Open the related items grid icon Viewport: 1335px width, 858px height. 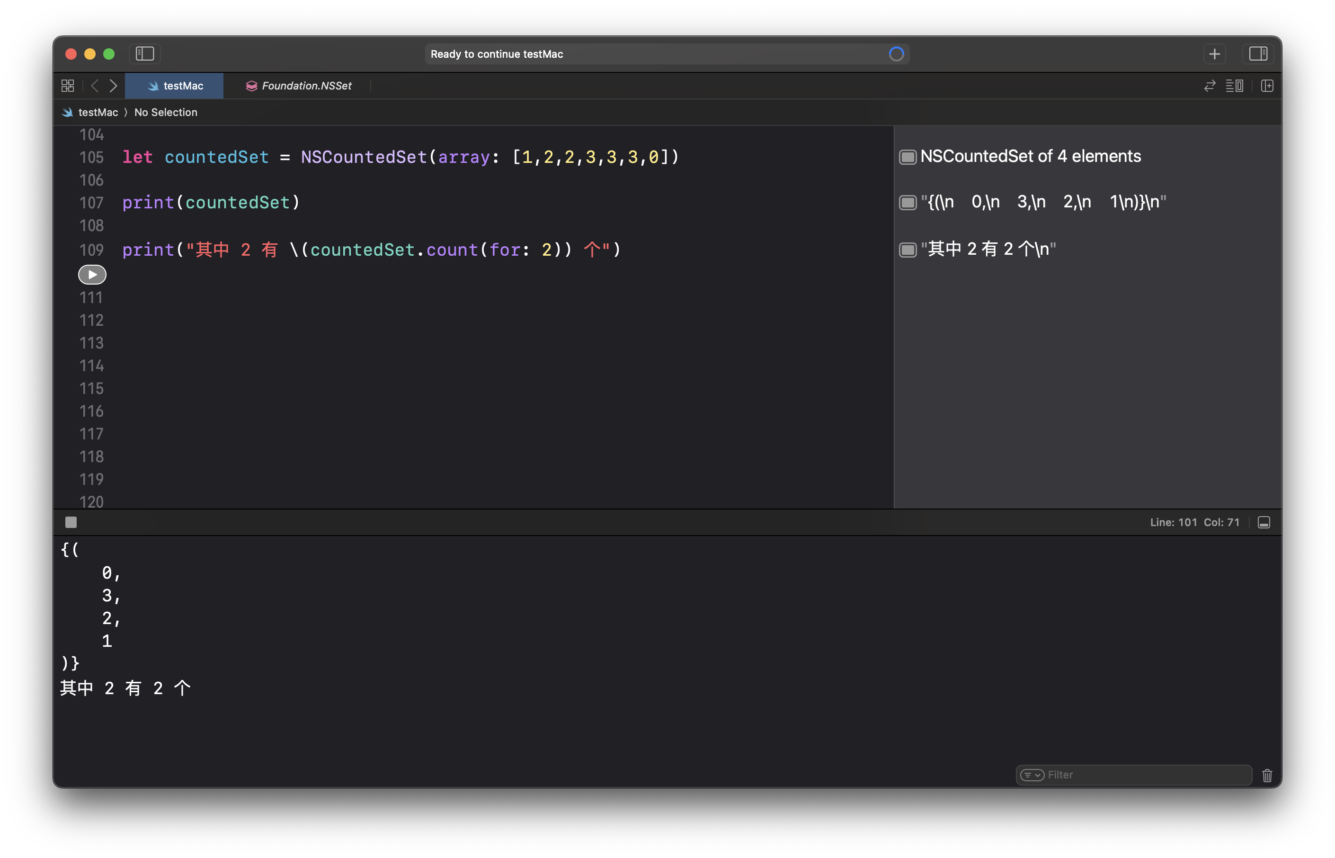(68, 85)
